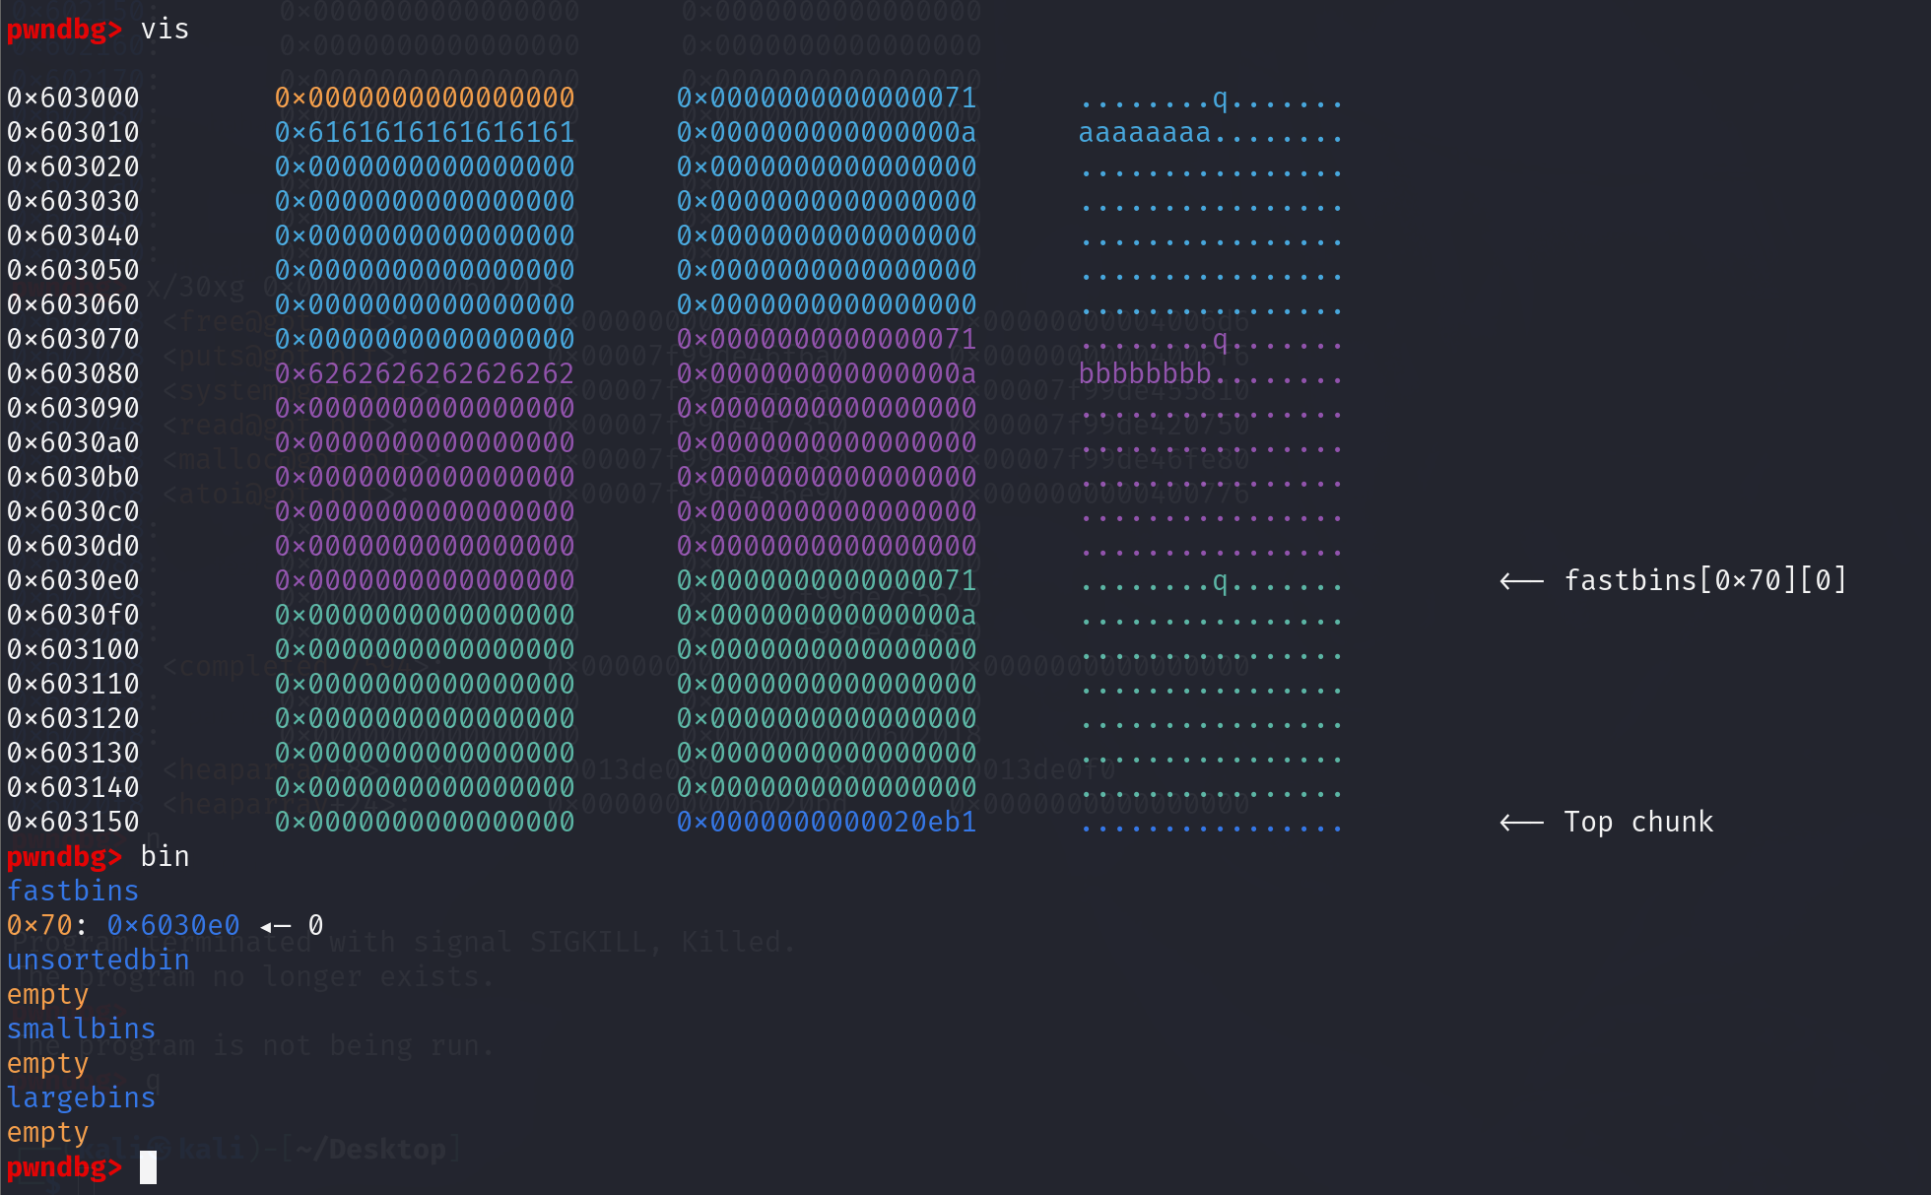
Task: Click the blue 'fastbins' heading
Action: 73,891
